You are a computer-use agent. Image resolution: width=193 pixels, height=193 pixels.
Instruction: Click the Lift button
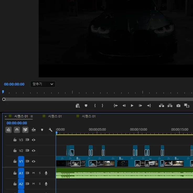[x=162, y=106]
